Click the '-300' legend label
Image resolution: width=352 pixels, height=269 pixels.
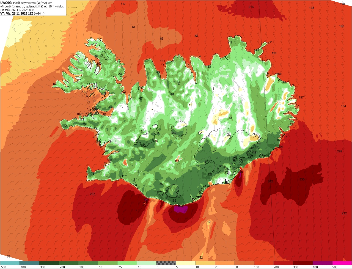[42, 267]
